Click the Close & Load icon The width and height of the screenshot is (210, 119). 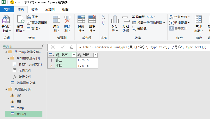pyautogui.click(x=6, y=19)
